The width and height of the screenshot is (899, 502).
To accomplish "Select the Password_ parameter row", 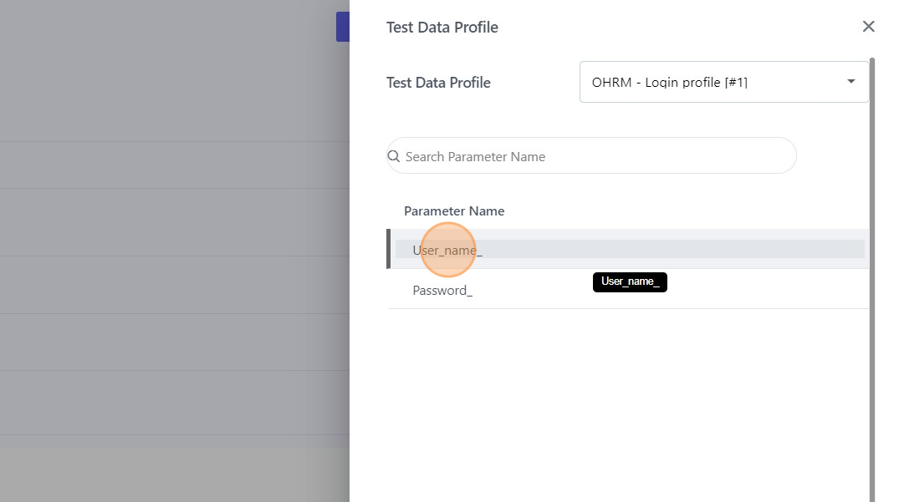I will [627, 290].
